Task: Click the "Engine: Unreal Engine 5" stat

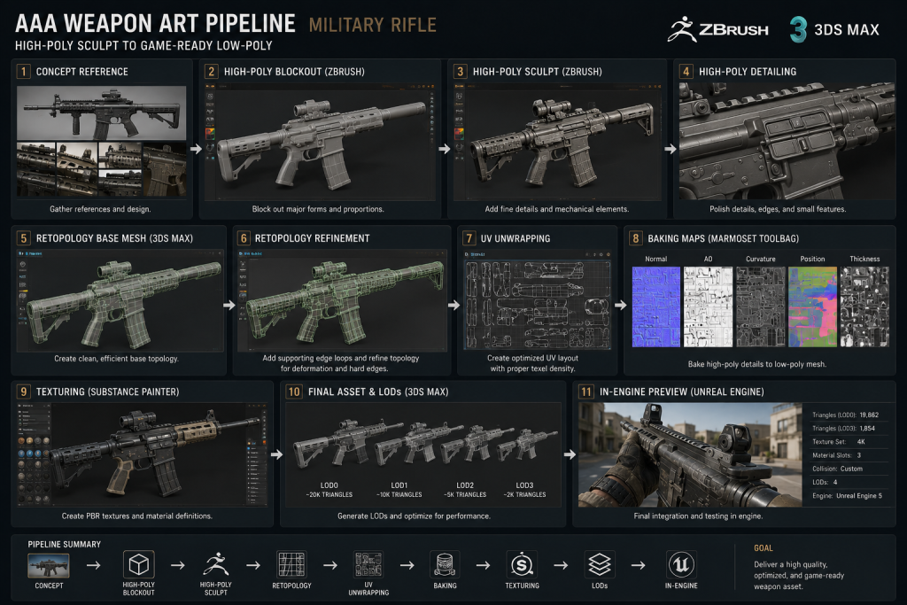Action: click(847, 496)
